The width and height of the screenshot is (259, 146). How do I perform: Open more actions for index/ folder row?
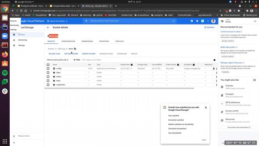(217, 77)
